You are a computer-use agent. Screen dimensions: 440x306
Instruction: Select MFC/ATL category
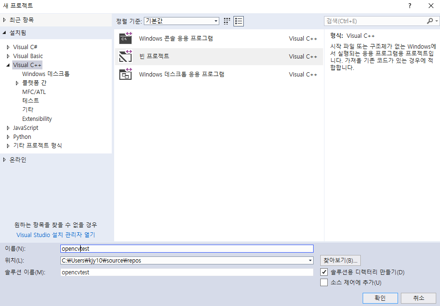pos(34,92)
